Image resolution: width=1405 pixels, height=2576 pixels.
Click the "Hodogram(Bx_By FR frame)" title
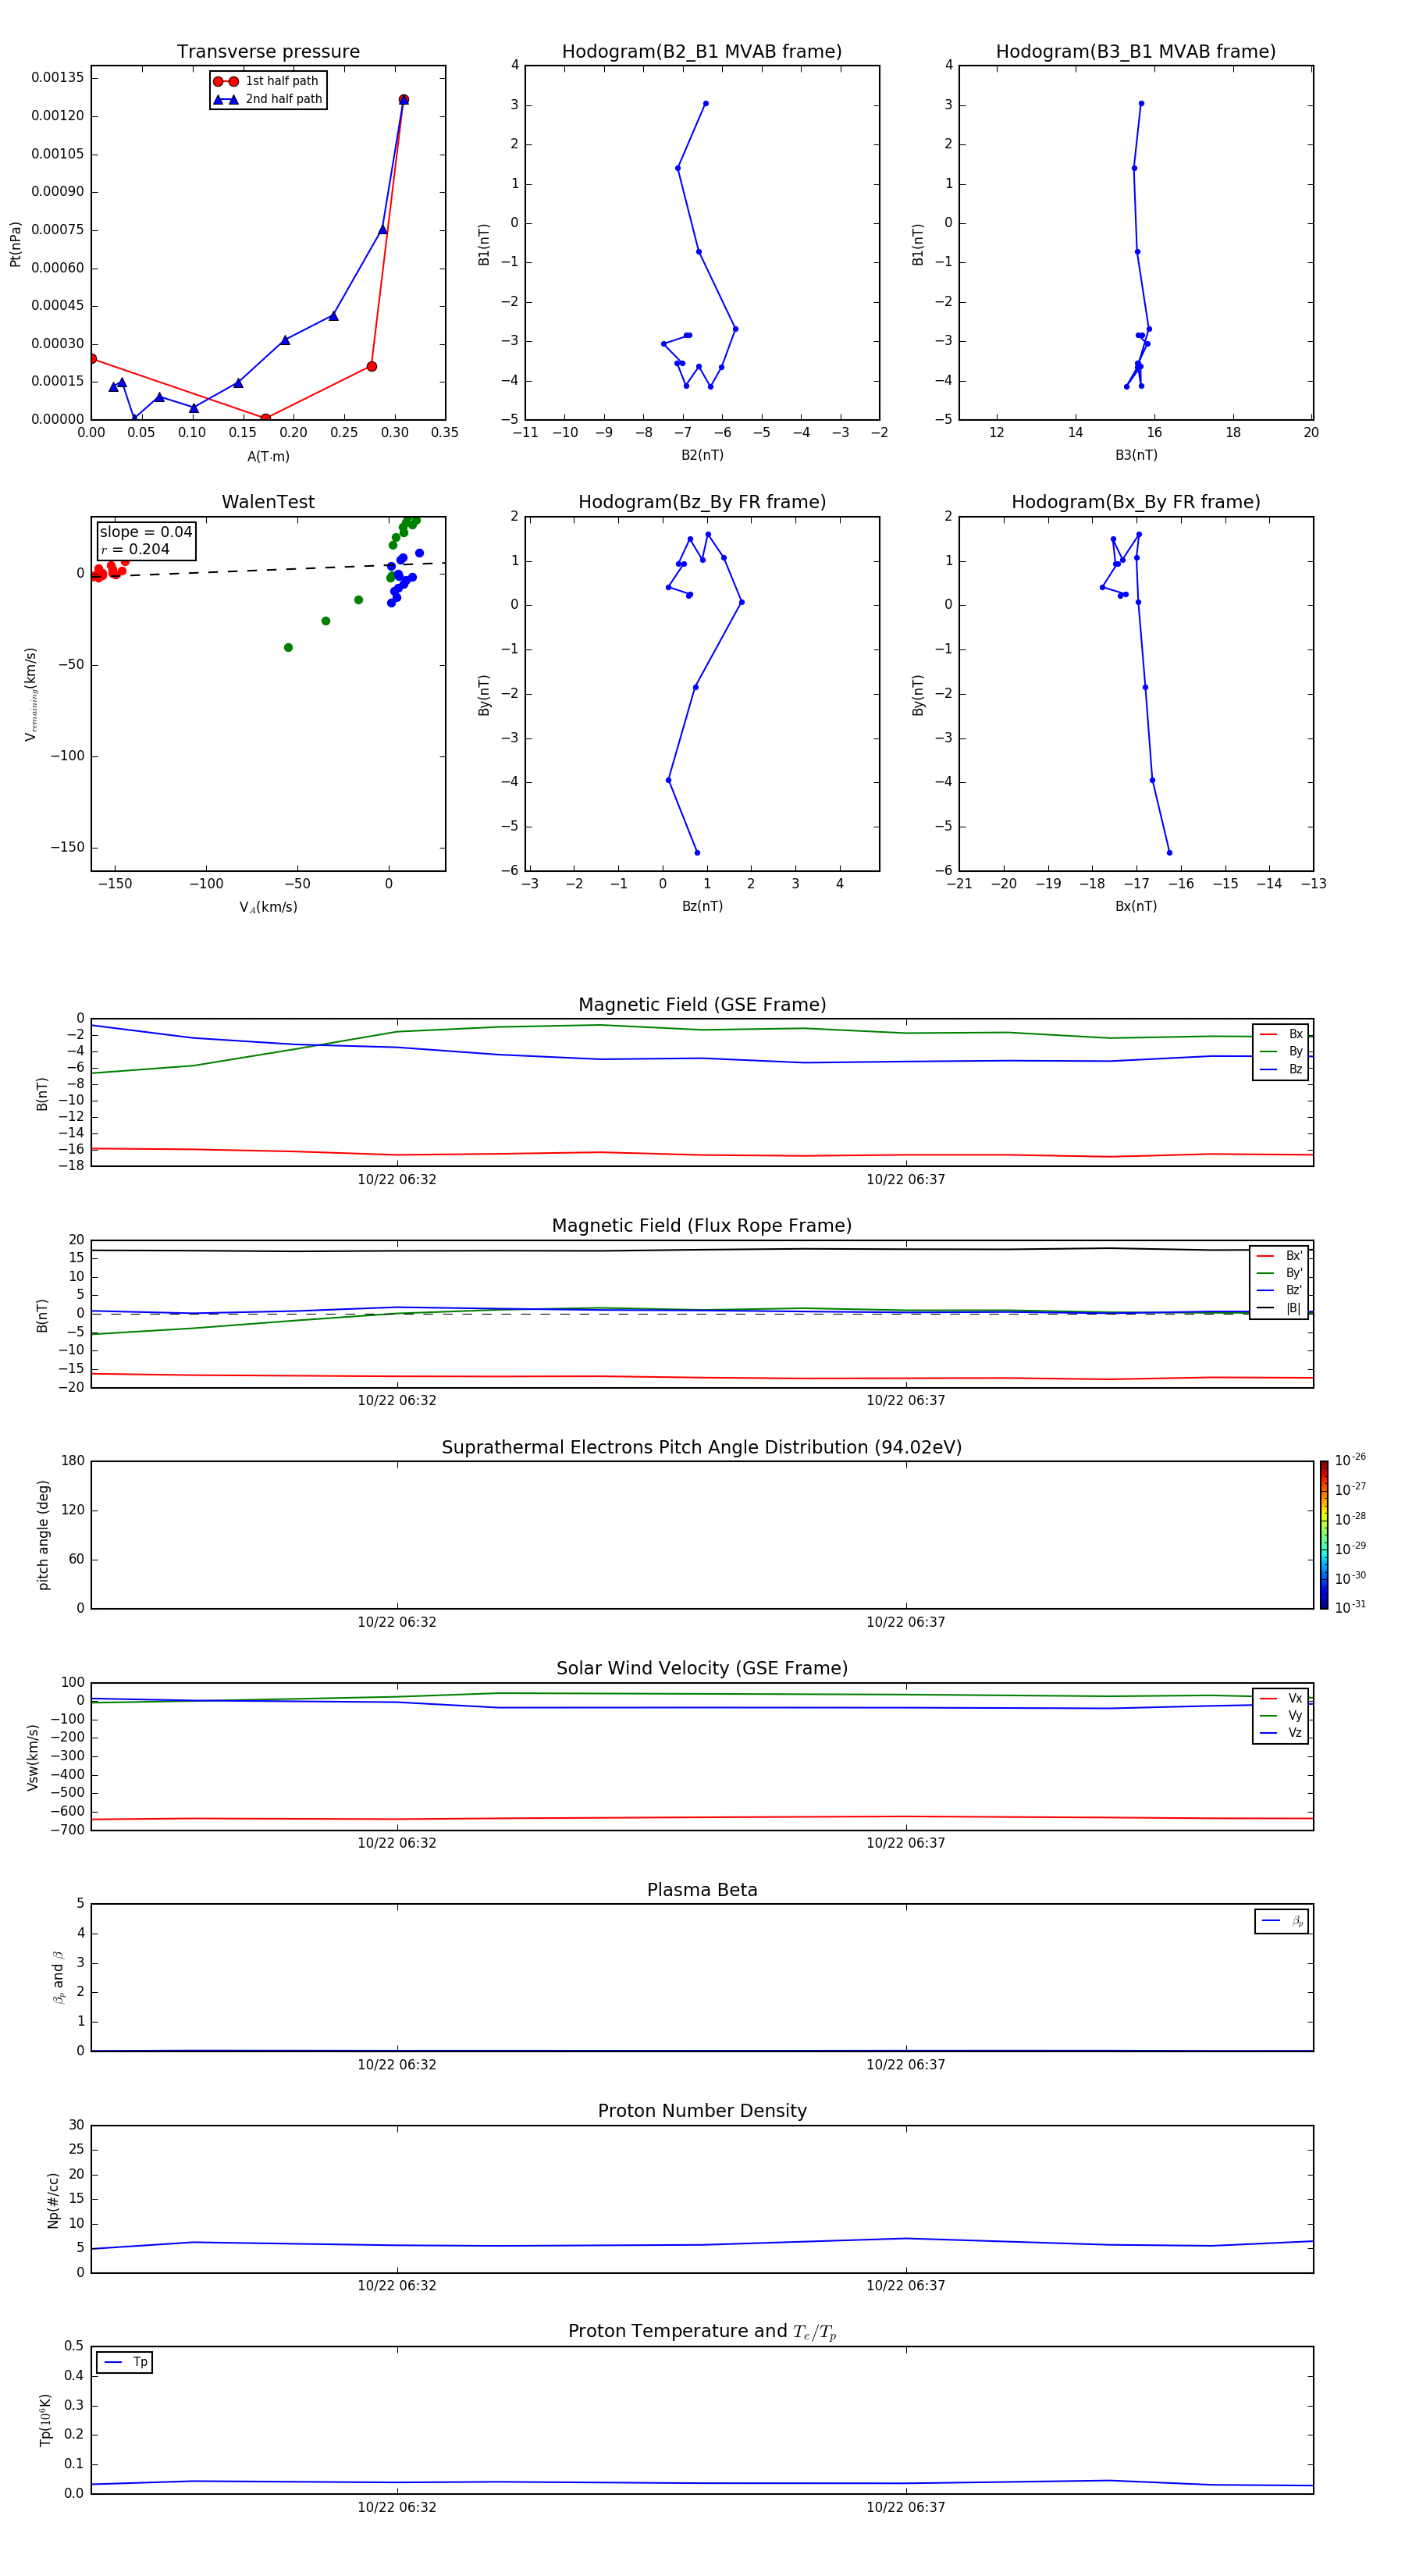[1136, 502]
